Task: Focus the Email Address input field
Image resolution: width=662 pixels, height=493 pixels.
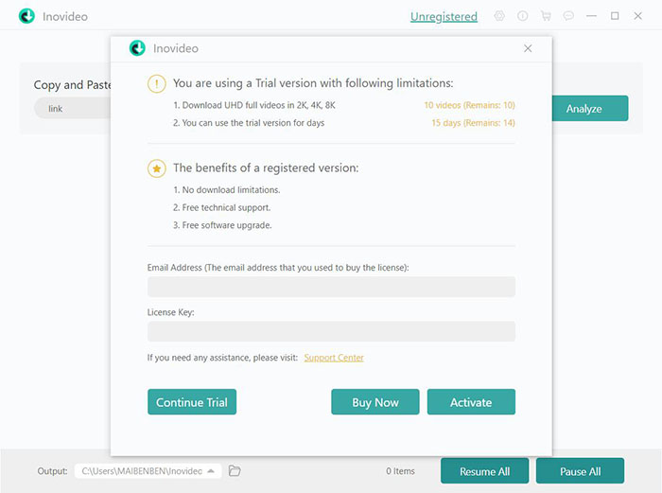Action: click(x=331, y=287)
